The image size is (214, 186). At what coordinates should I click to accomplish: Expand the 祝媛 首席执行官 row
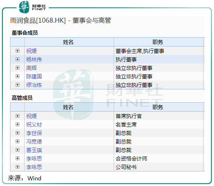click(17, 116)
